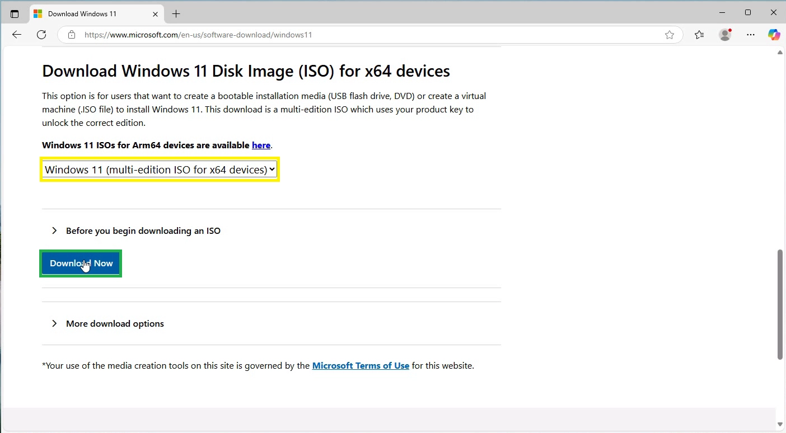The width and height of the screenshot is (786, 433).
Task: Click the 'Download Windows 11 Disk Image (ISO)' heading
Action: click(246, 71)
